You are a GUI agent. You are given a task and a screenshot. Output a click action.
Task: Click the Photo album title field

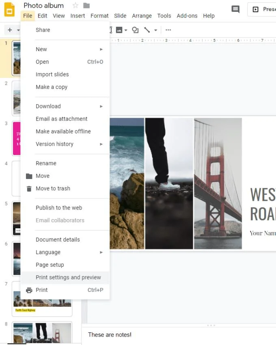[43, 6]
